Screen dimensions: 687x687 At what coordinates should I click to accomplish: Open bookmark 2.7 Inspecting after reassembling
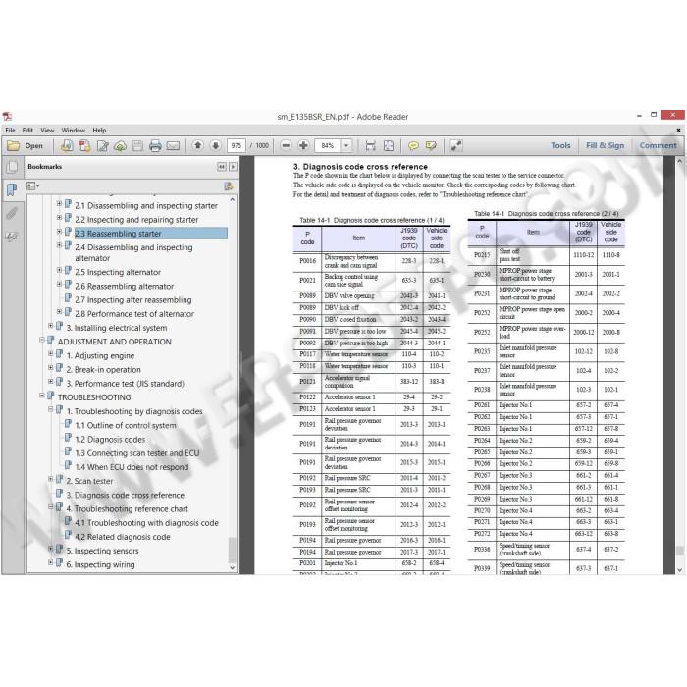tap(133, 300)
